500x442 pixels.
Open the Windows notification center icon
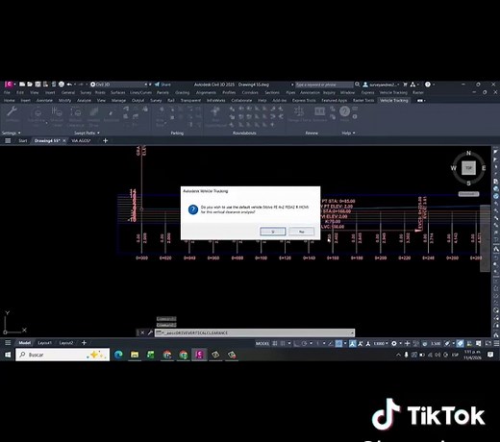[x=490, y=355]
